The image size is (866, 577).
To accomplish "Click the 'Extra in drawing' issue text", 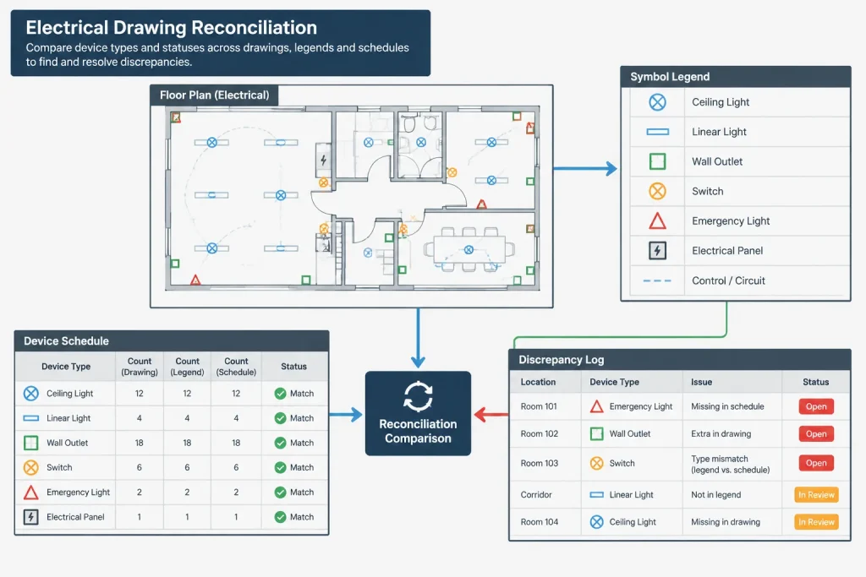I will (721, 433).
